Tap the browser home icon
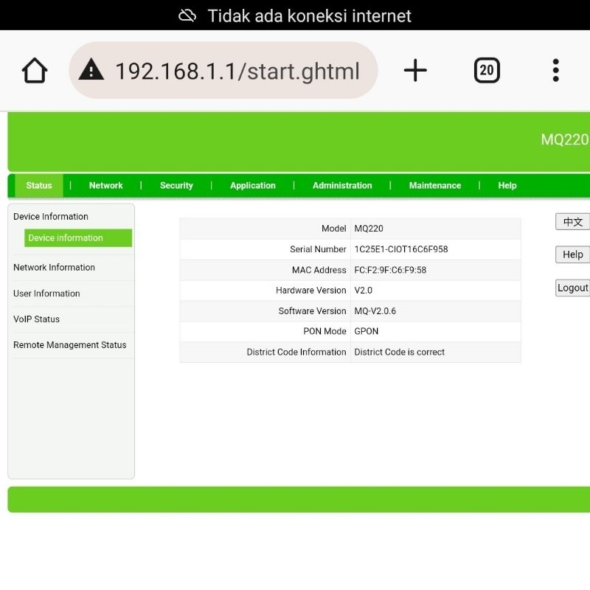This screenshot has height=590, width=590. coord(35,70)
